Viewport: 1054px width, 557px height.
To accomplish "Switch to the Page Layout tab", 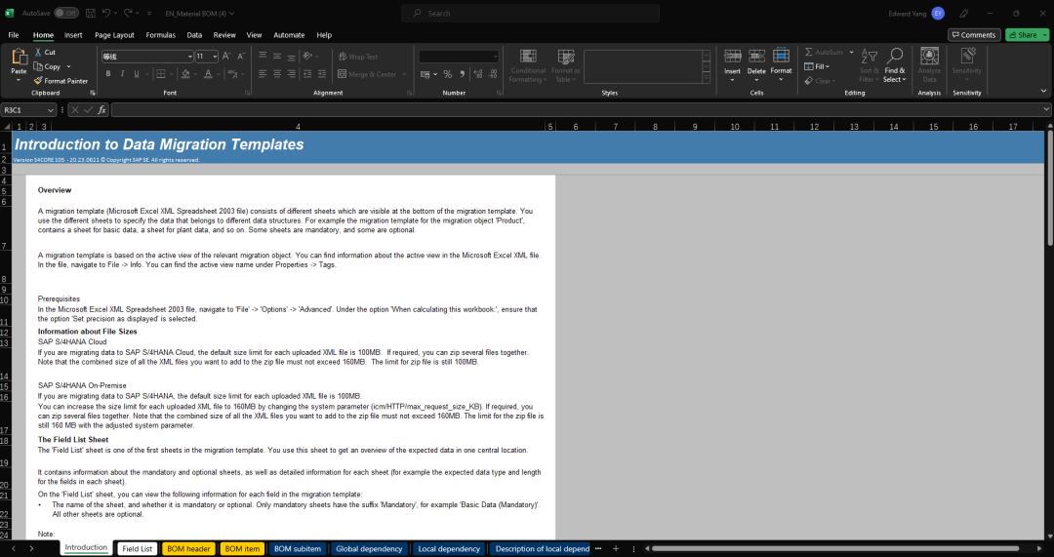I will pos(114,35).
